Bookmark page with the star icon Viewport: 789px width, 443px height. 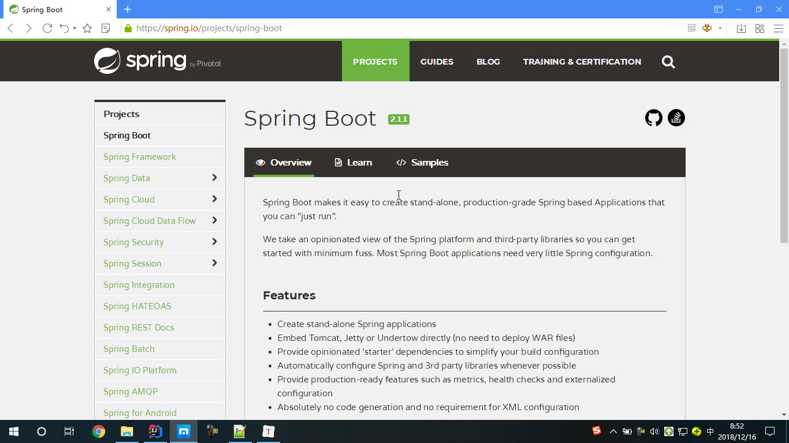pyautogui.click(x=87, y=28)
